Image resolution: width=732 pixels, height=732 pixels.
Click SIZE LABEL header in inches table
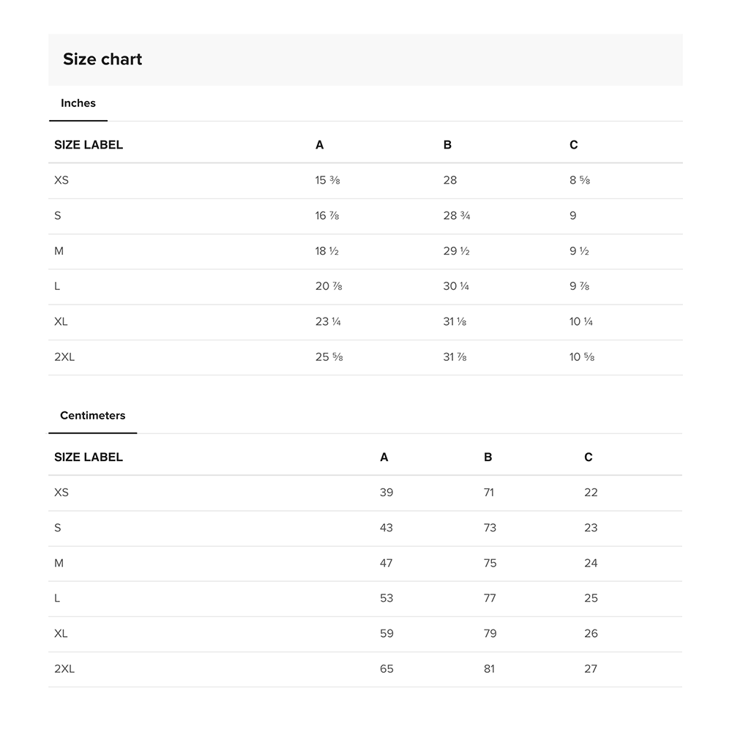click(x=89, y=145)
